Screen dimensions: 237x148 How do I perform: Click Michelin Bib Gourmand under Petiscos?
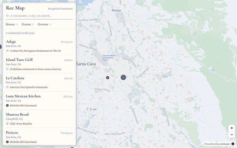point(23,142)
